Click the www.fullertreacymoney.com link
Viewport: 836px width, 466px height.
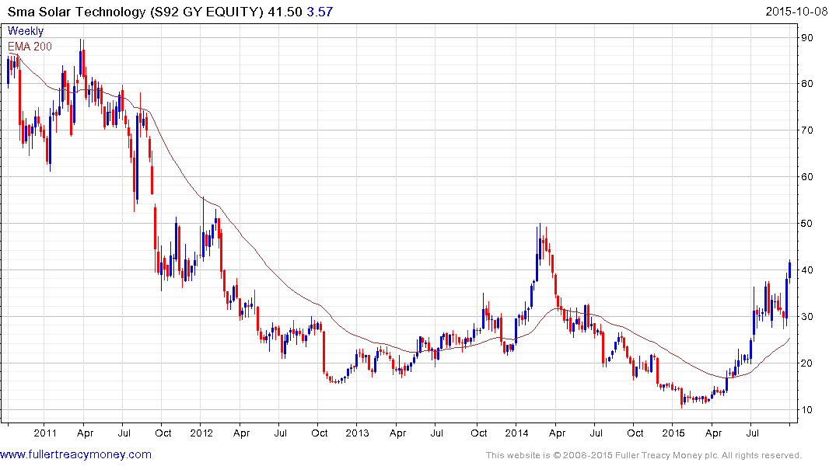[75, 454]
